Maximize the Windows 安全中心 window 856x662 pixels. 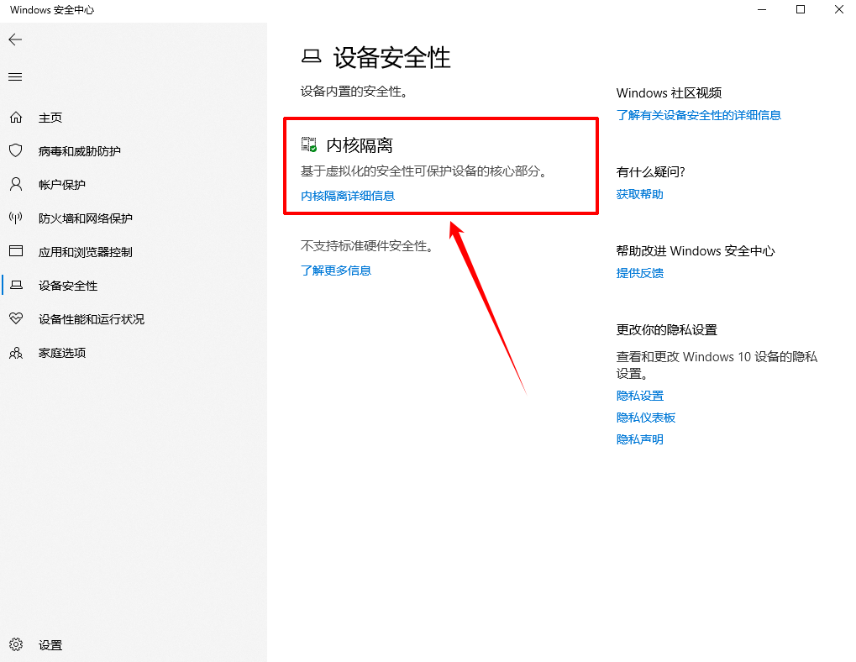pyautogui.click(x=801, y=10)
